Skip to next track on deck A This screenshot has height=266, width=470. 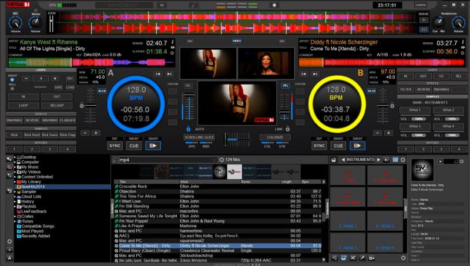point(169,73)
